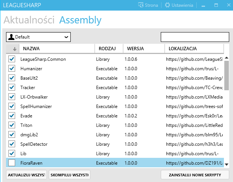
Task: Click Evade version 1.0.0.2
Action: coord(131,116)
